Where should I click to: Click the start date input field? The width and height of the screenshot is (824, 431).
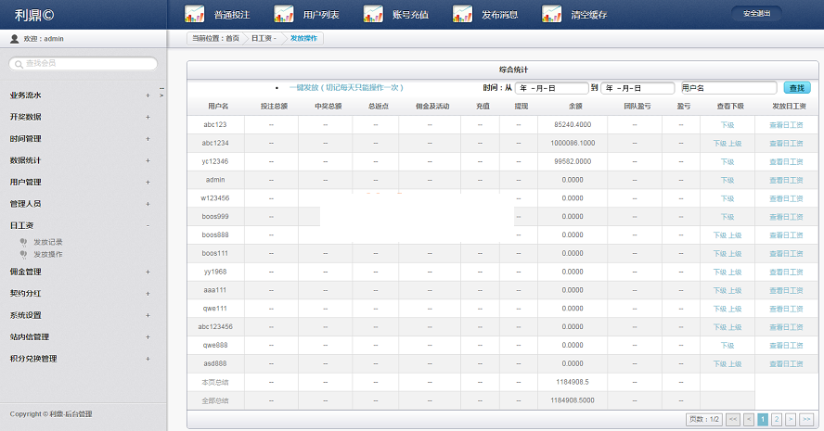pyautogui.click(x=550, y=88)
